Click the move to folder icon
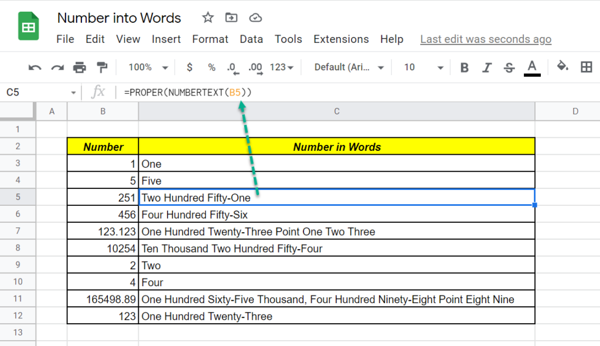 (231, 18)
